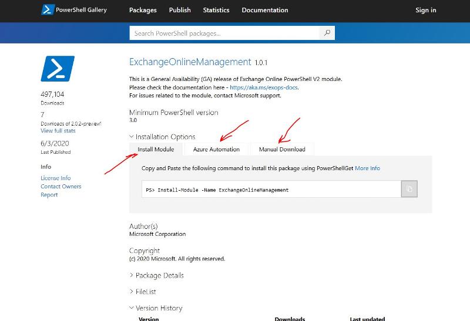The image size is (470, 321).
Task: Switch to the Azure Automation tab
Action: (216, 149)
